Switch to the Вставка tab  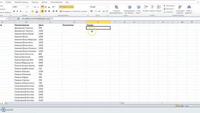(x=8, y=2)
